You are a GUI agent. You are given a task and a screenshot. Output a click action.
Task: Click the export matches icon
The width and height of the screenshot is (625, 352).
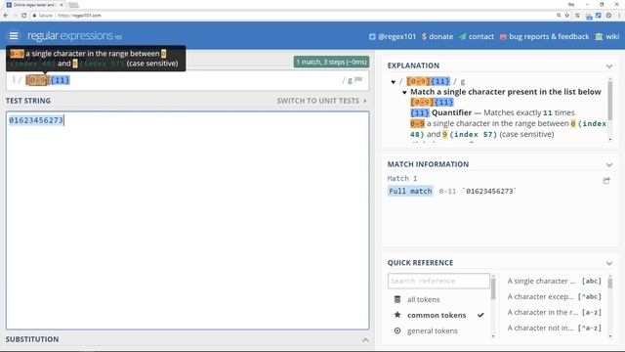606,180
